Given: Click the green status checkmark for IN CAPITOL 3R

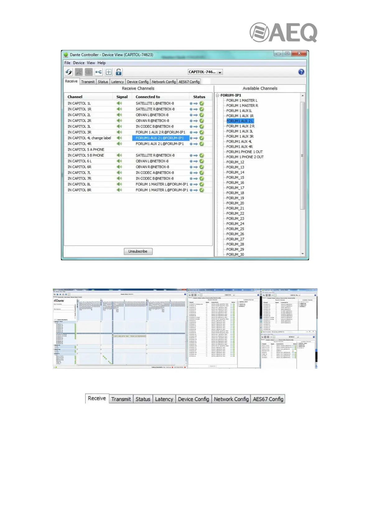Looking at the screenshot, I should coord(202,132).
